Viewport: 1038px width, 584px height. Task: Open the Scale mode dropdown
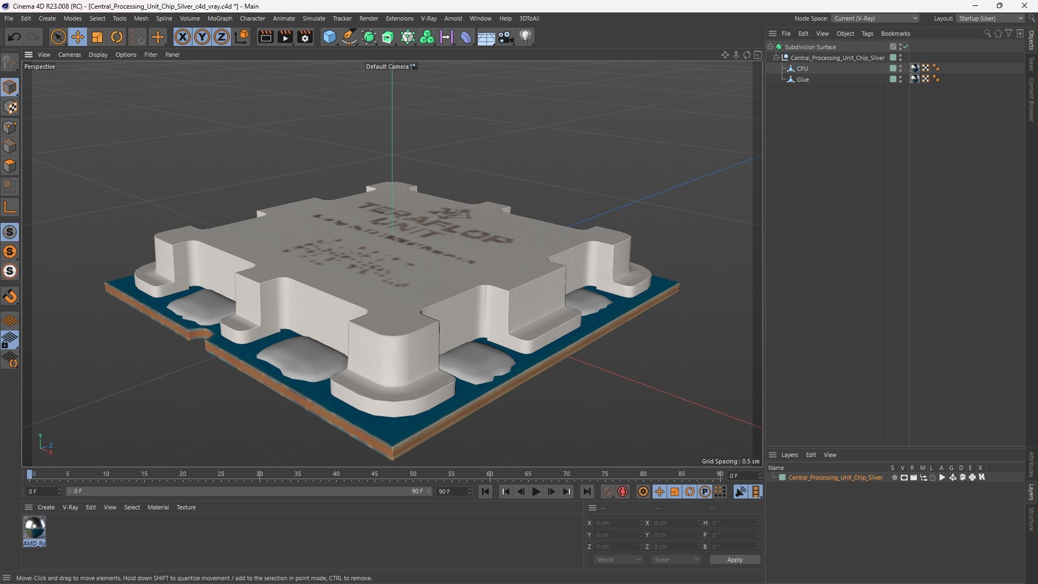pos(676,560)
